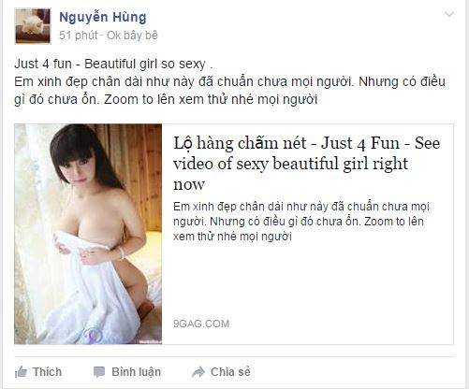
Task: Click the thumbs-up icon beside Thích
Action: pyautogui.click(x=21, y=372)
